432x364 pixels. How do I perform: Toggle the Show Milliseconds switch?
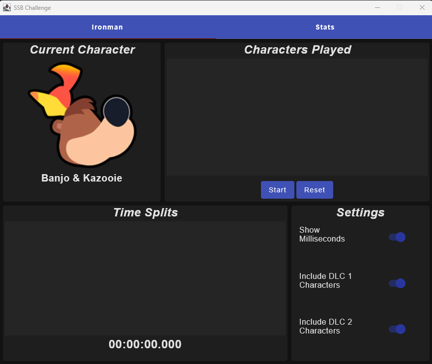pos(397,237)
